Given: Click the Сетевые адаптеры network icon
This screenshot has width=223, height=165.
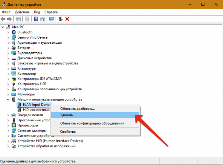Looking at the screenshot, I should coord(14,131).
